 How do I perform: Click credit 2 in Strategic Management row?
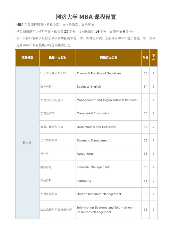[154, 140]
